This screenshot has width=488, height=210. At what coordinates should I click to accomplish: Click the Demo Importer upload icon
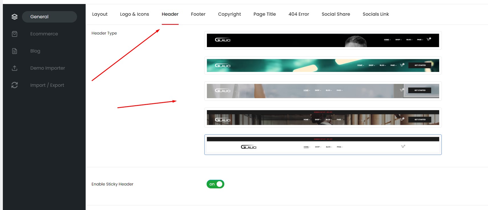click(15, 68)
